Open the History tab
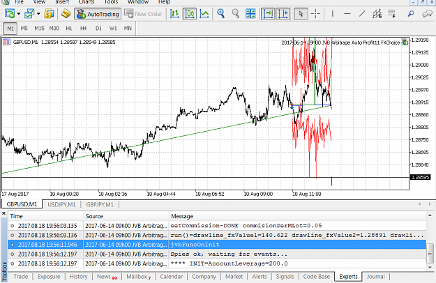Viewport: 436px width, 283px height. coord(79,277)
